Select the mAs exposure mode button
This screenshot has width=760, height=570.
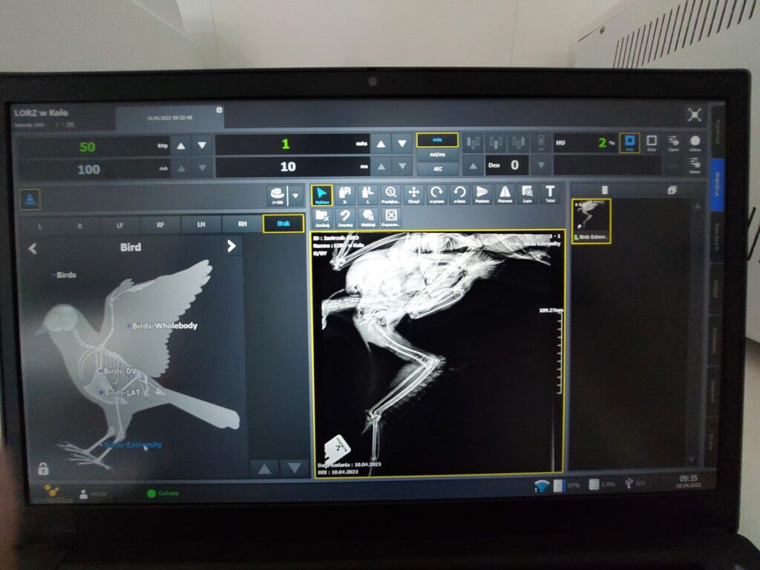pos(436,140)
